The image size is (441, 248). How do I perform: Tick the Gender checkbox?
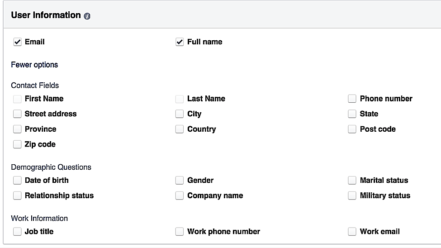[x=180, y=181]
